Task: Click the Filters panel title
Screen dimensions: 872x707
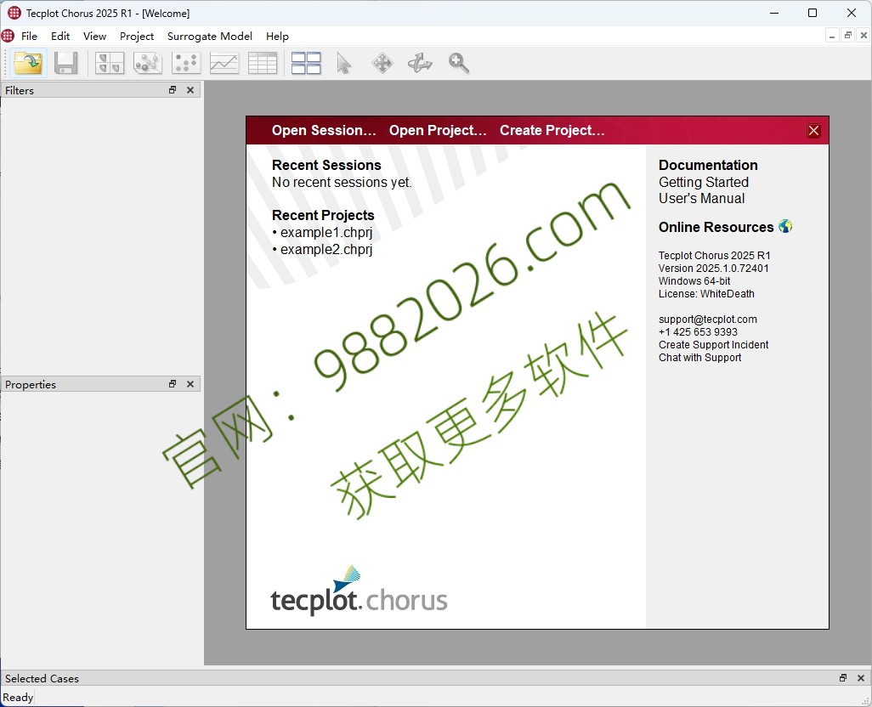Action: pos(20,90)
